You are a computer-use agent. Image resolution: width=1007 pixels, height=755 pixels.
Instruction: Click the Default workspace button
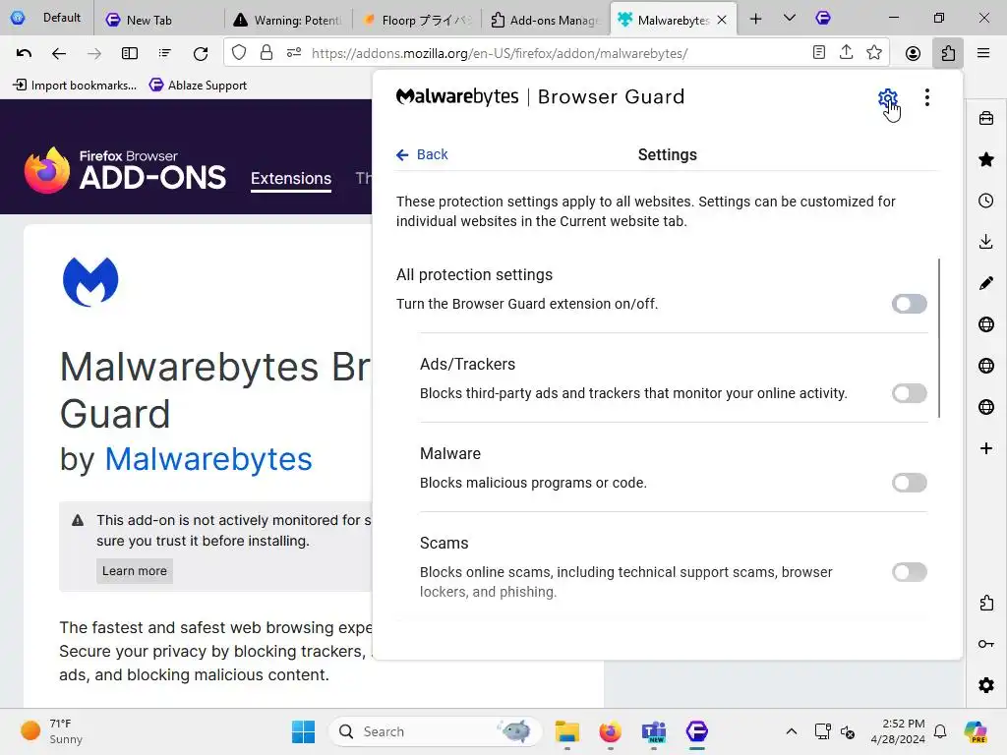[x=47, y=18]
